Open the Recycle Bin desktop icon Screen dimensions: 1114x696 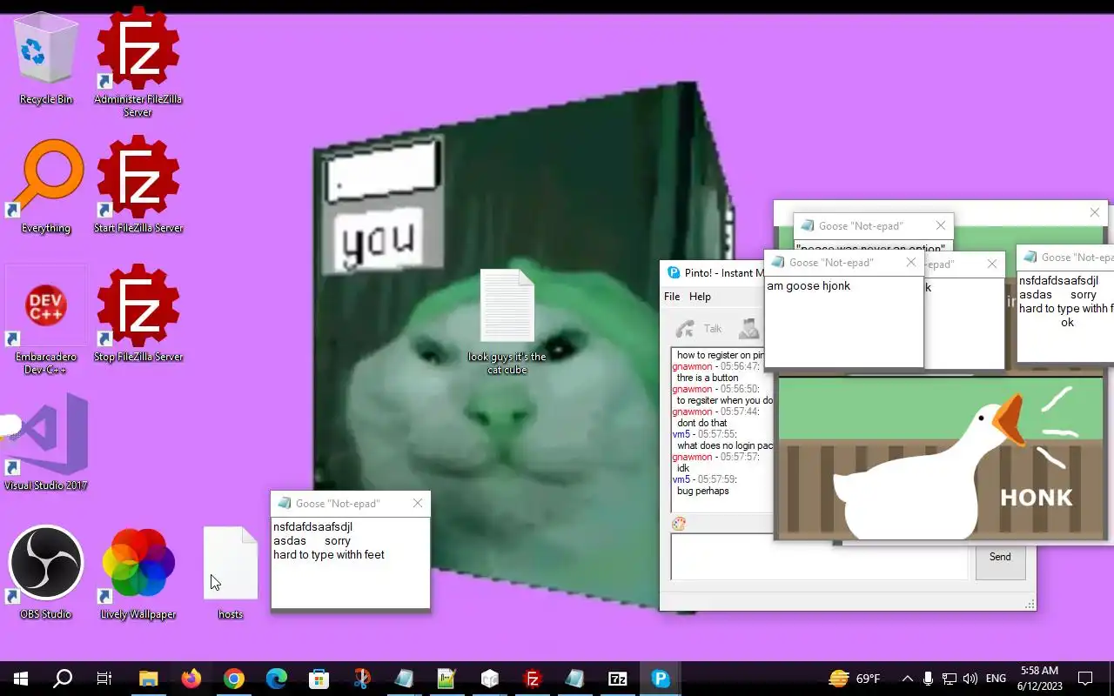[x=46, y=61]
